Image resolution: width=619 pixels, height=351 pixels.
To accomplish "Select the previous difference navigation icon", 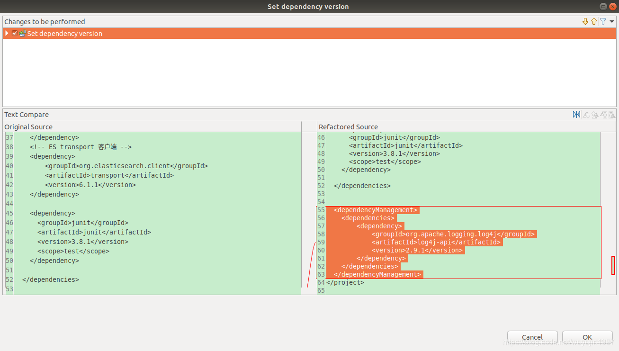I will tap(595, 115).
